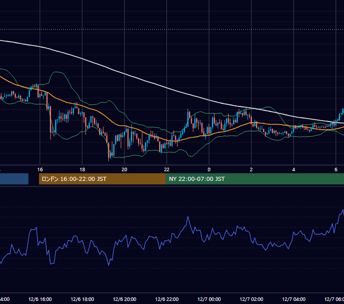Click the hour label 6 on the upper axis
The height and width of the screenshot is (304, 344).
click(336, 170)
